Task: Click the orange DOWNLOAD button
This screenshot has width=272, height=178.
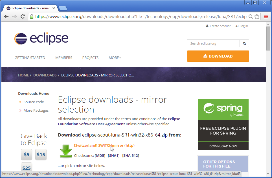Action: click(218, 56)
